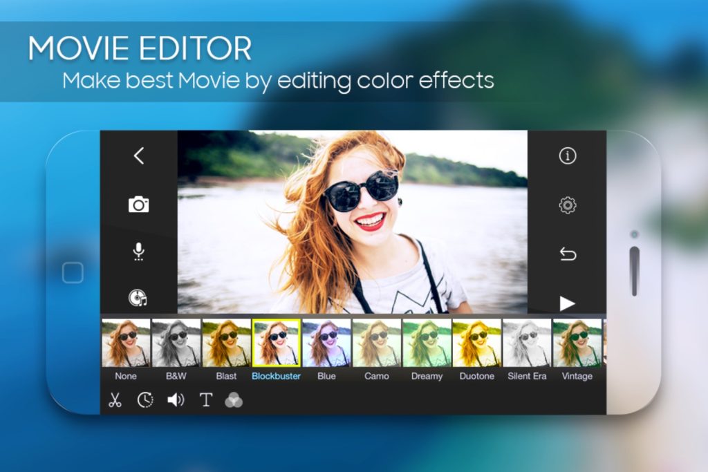The width and height of the screenshot is (708, 472).
Task: Select the microphone recording tool
Action: coord(138,252)
